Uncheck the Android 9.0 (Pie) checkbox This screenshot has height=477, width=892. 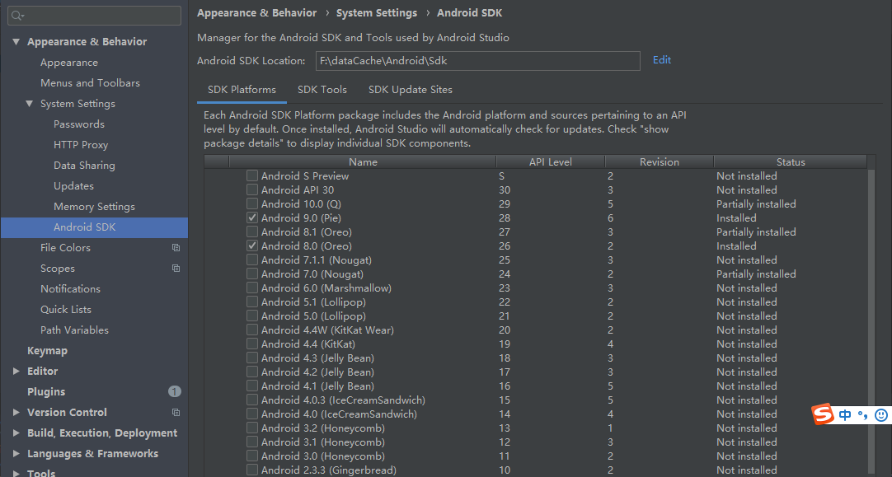pos(252,217)
